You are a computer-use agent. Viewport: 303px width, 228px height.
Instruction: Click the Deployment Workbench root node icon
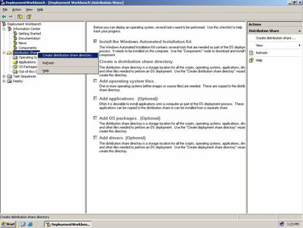coord(4,24)
